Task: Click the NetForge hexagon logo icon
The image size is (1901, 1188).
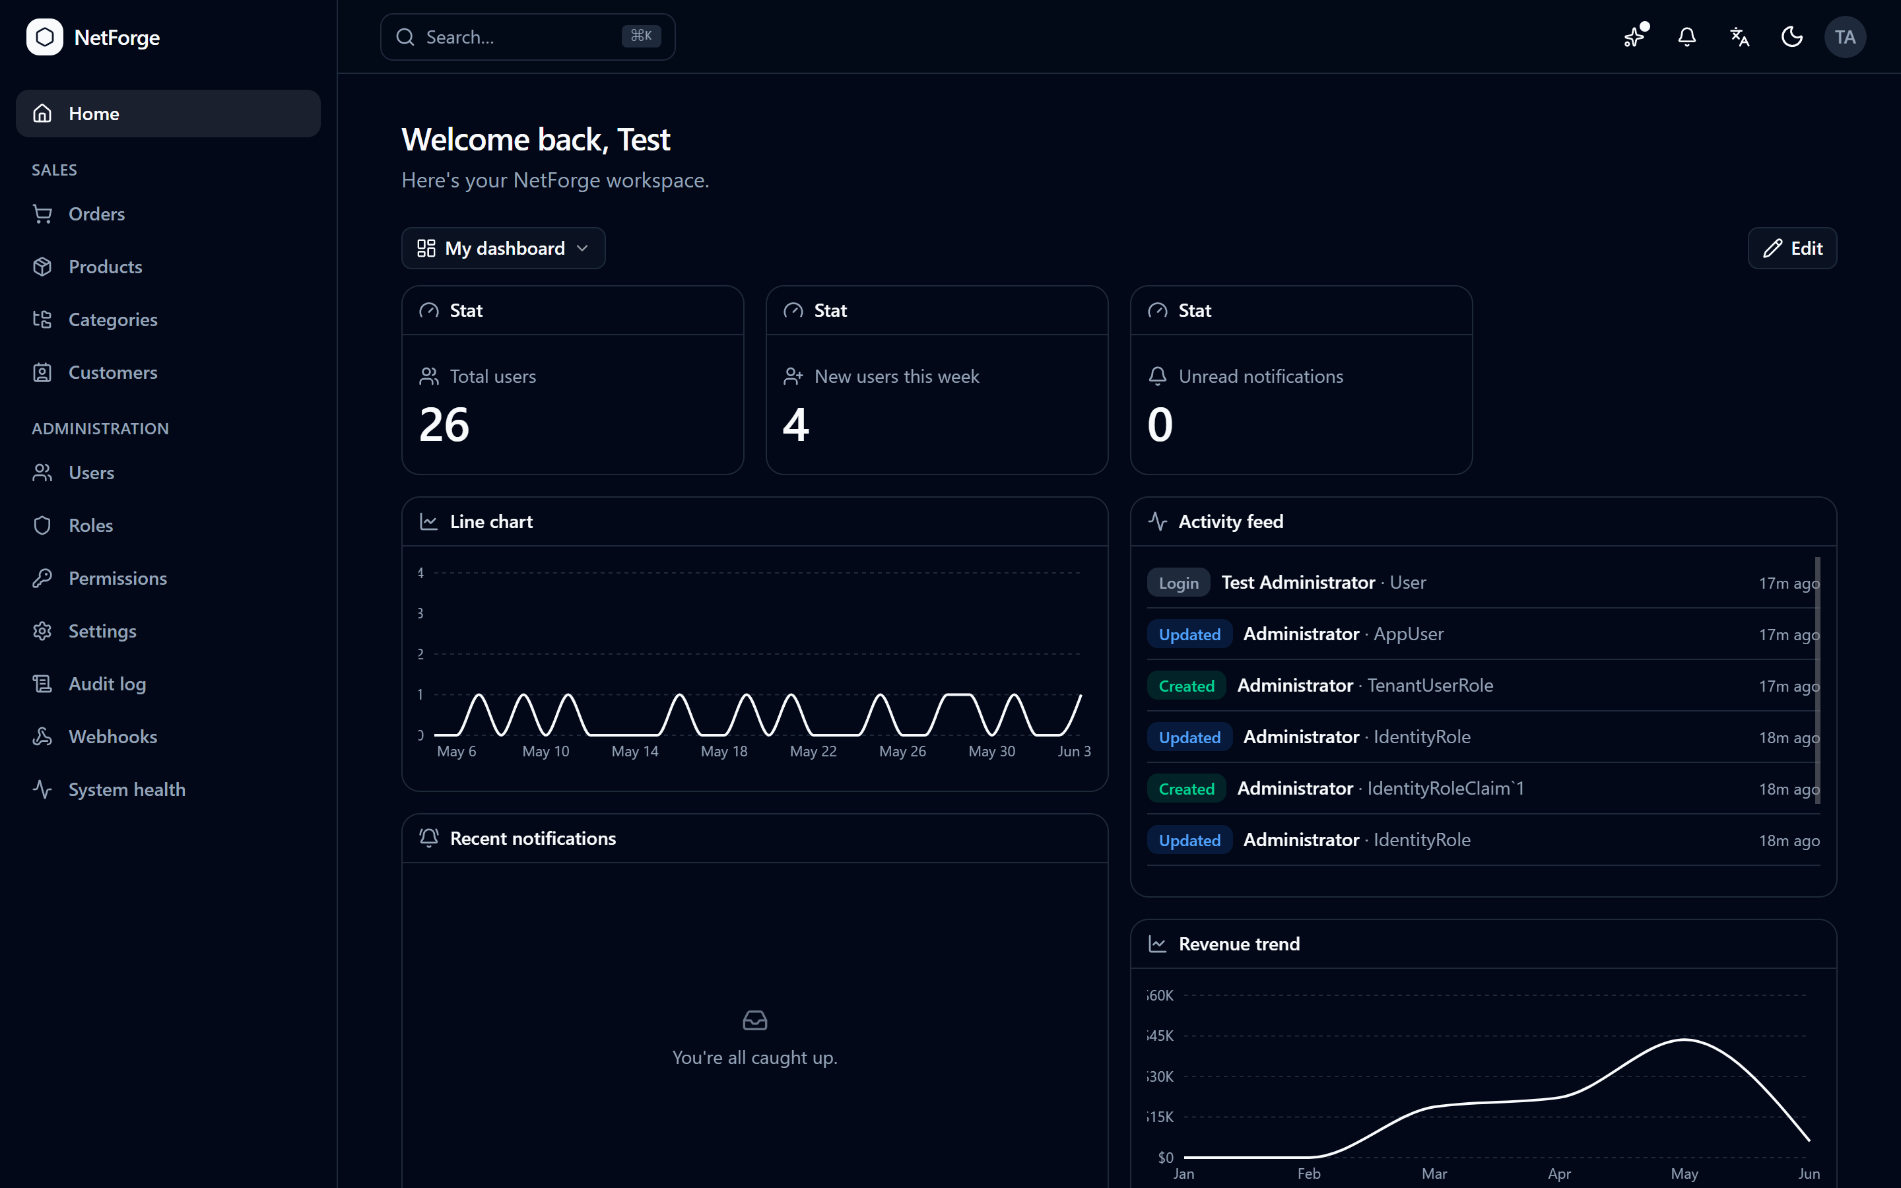Action: pyautogui.click(x=45, y=37)
